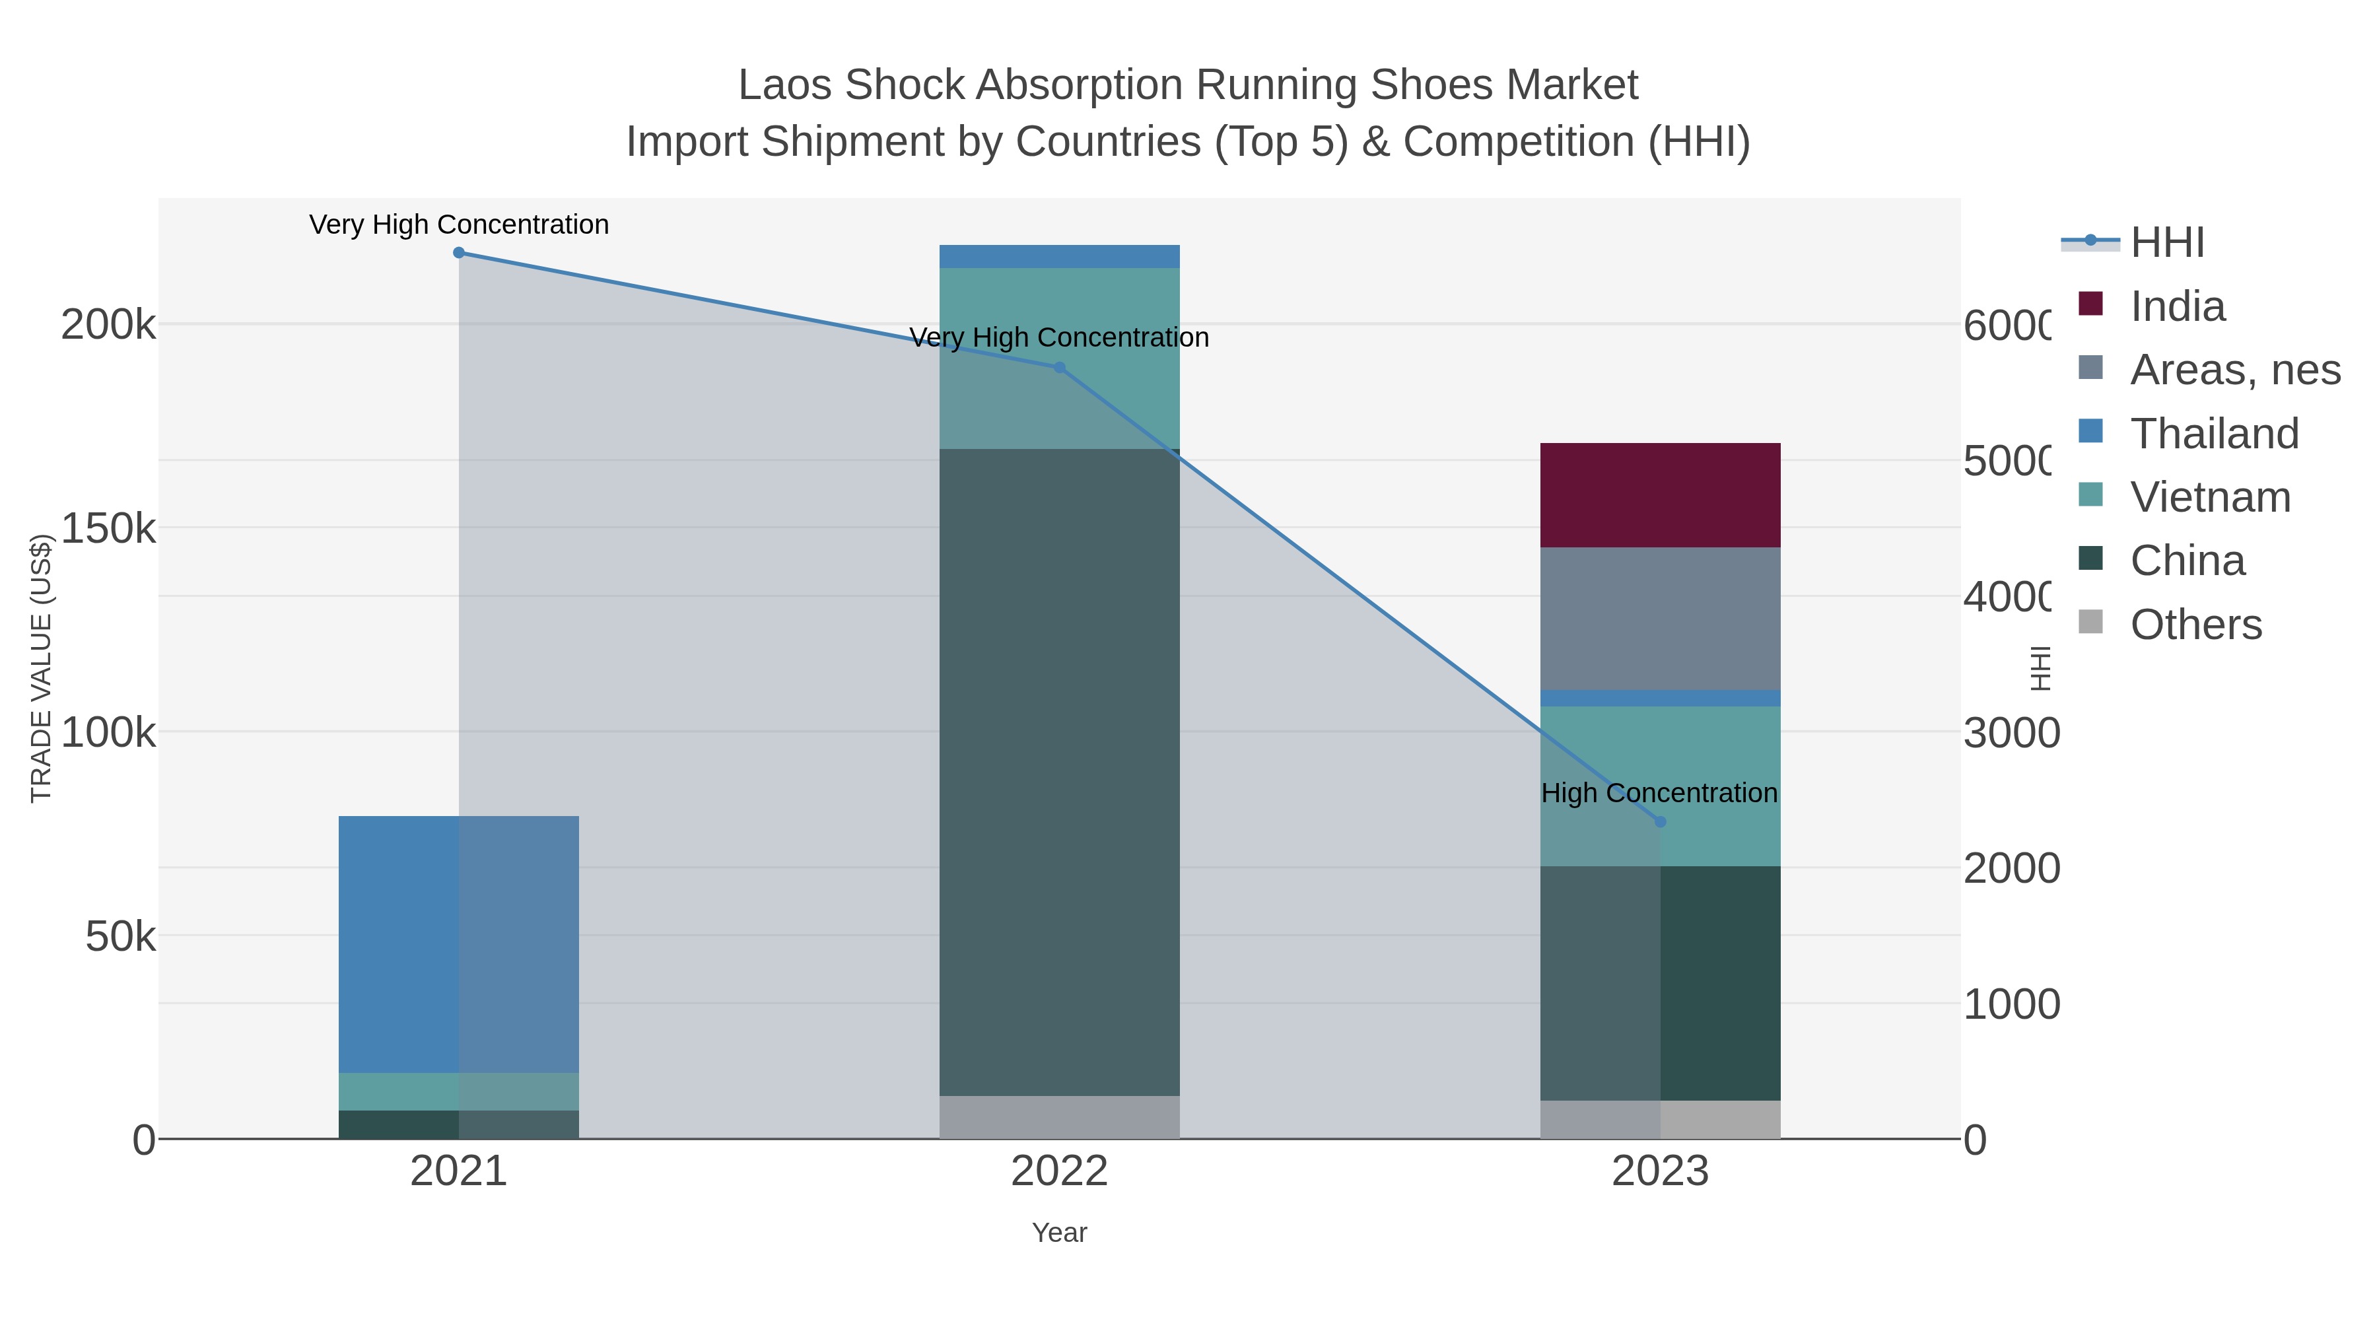Click the Areas, nes bar segment for 2023
This screenshot has height=1337, width=2377.
(1660, 619)
